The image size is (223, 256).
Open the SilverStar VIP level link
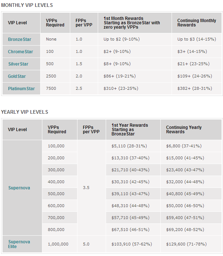click(18, 64)
